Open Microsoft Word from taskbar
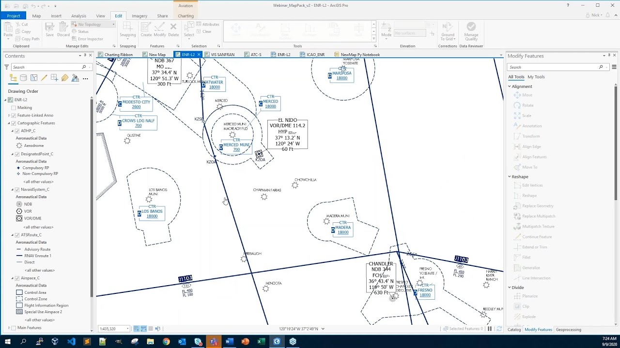This screenshot has height=348, width=620. 229,342
